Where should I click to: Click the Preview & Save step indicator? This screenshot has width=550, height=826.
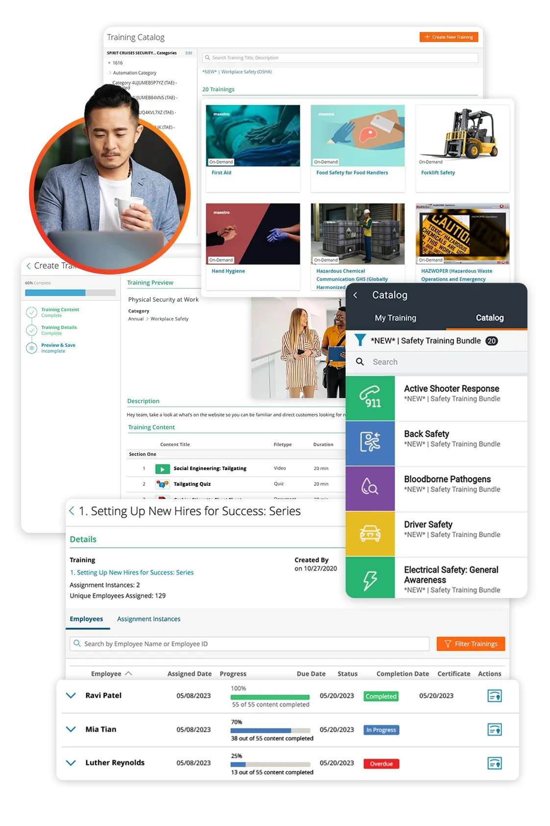coord(32,348)
